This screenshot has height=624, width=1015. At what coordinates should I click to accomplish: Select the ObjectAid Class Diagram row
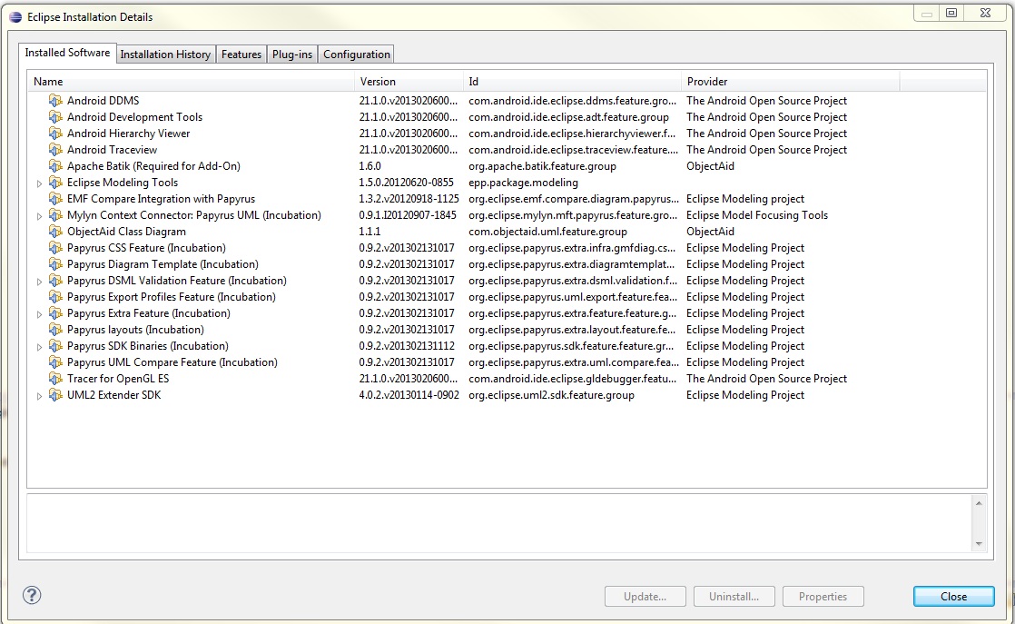tap(507, 231)
